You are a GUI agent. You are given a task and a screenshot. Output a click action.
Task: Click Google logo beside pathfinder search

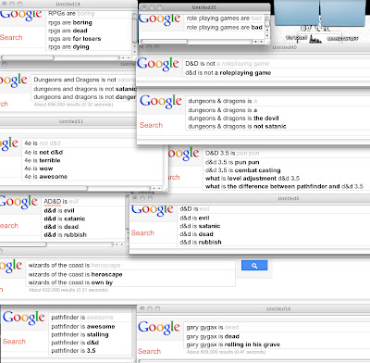[24, 318]
